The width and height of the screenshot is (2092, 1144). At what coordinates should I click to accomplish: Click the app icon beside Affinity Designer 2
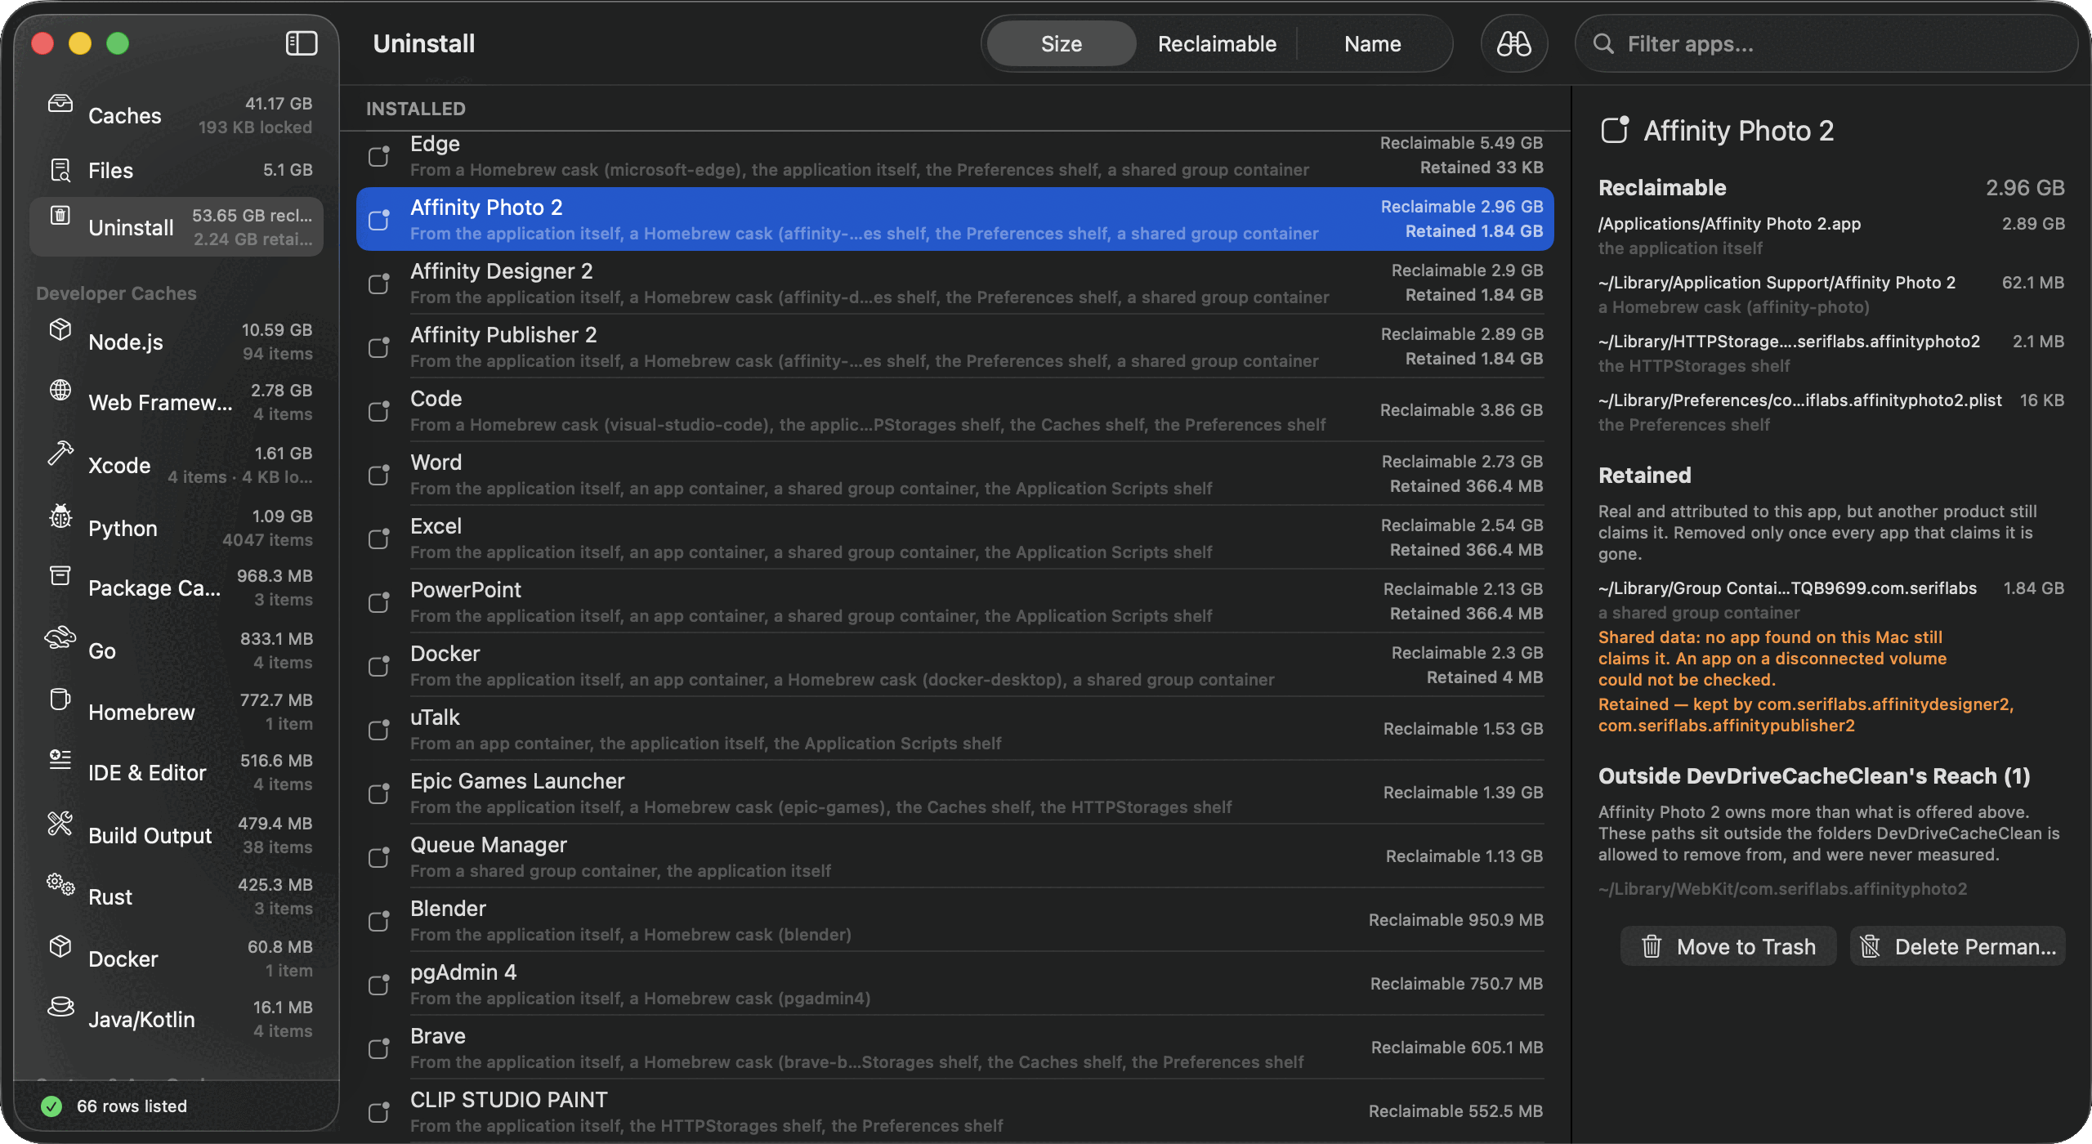(379, 284)
